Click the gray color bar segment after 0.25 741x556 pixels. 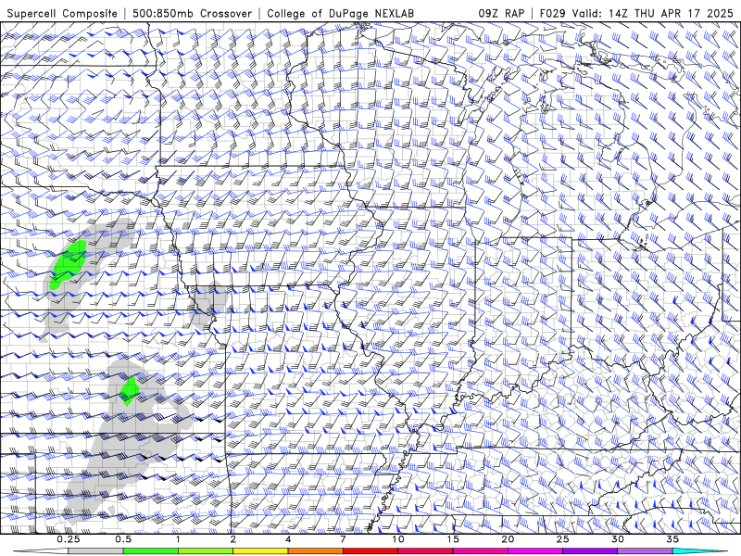coord(95,551)
